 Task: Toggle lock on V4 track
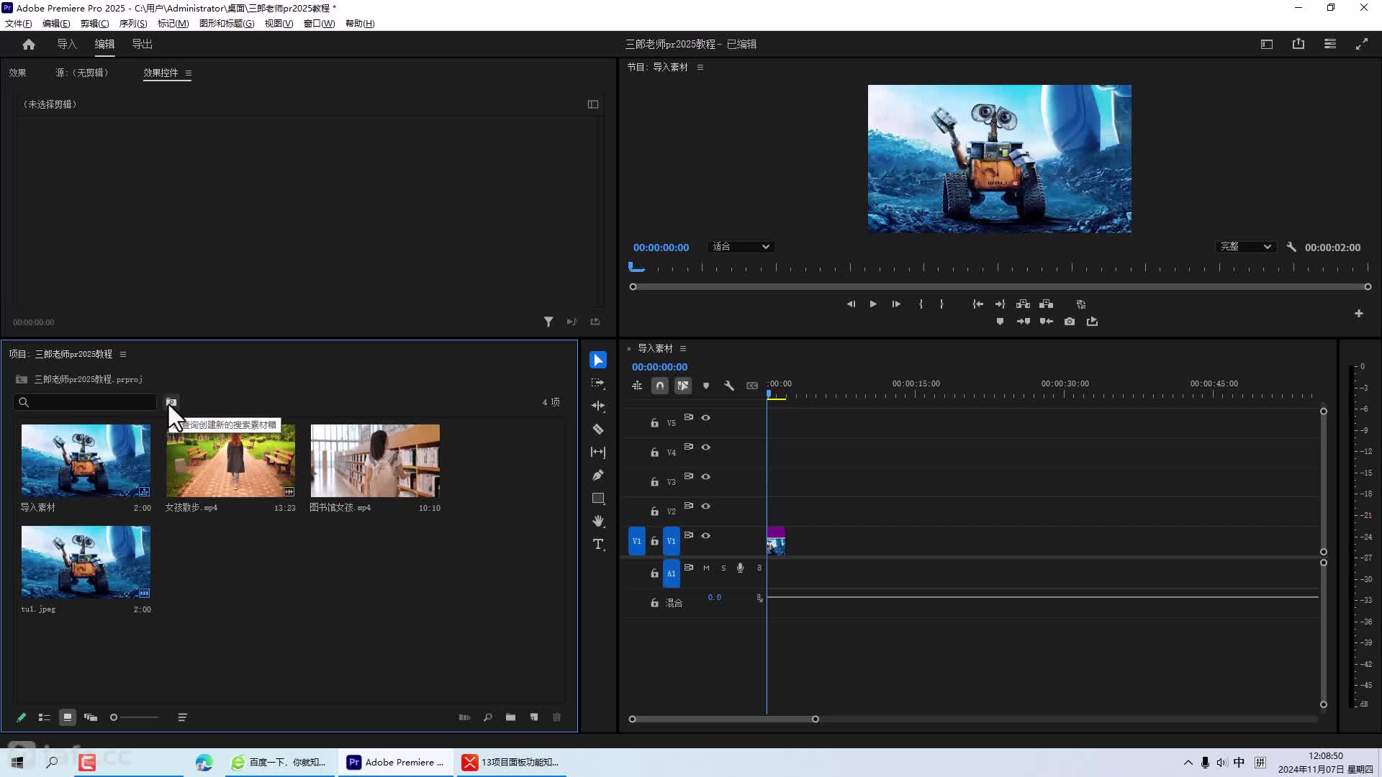click(654, 453)
